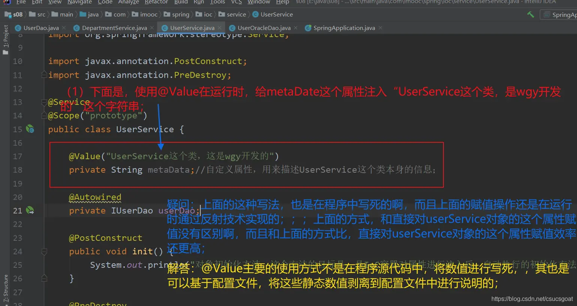The height and width of the screenshot is (306, 577).
Task: Click the folder icon beside the spring breadcrumb
Action: pyautogui.click(x=167, y=15)
